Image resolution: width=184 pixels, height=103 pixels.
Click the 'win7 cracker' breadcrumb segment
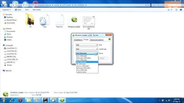coord(67,5)
